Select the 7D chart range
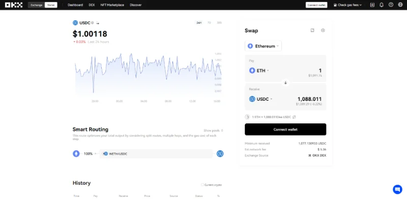 tap(209, 23)
